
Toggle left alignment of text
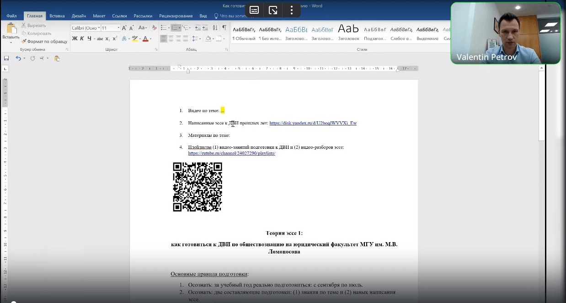click(164, 39)
